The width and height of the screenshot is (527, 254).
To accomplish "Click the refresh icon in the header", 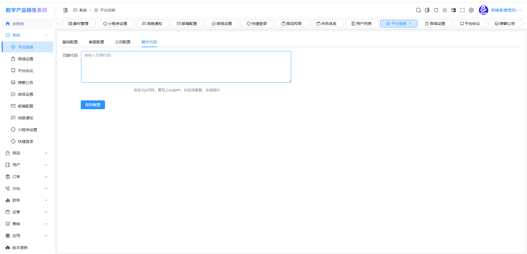I will [x=436, y=10].
